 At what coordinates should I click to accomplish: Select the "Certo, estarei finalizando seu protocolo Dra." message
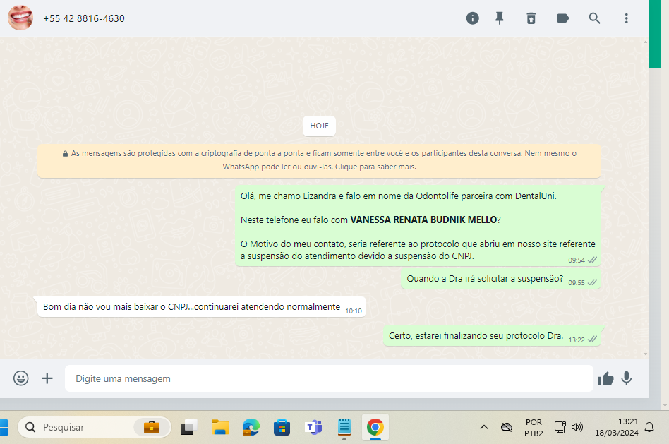pyautogui.click(x=492, y=335)
